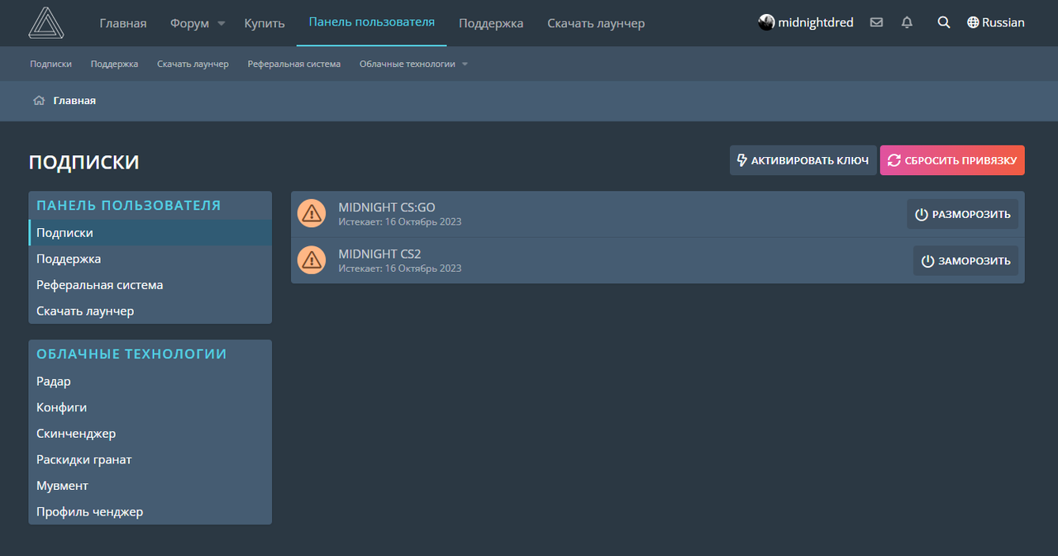This screenshot has height=556, width=1058.
Task: Open Профиль ченджер in the sidebar
Action: 150,512
